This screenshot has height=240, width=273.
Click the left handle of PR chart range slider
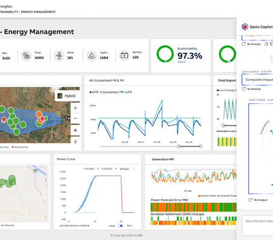[x=179, y=146]
